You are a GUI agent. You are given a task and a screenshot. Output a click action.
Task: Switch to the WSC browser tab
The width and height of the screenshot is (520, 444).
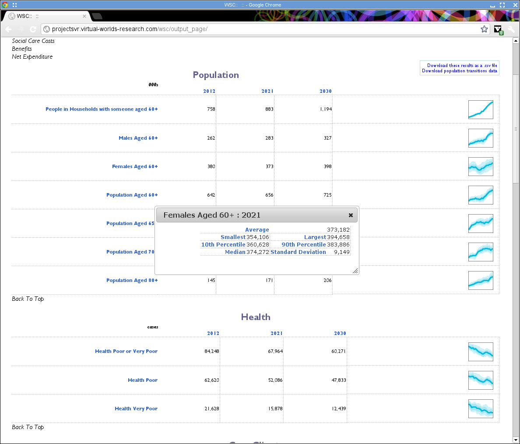[44, 15]
